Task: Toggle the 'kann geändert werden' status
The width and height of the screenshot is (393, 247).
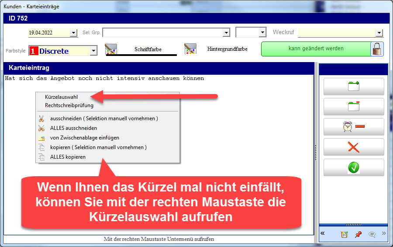Action: click(x=316, y=49)
